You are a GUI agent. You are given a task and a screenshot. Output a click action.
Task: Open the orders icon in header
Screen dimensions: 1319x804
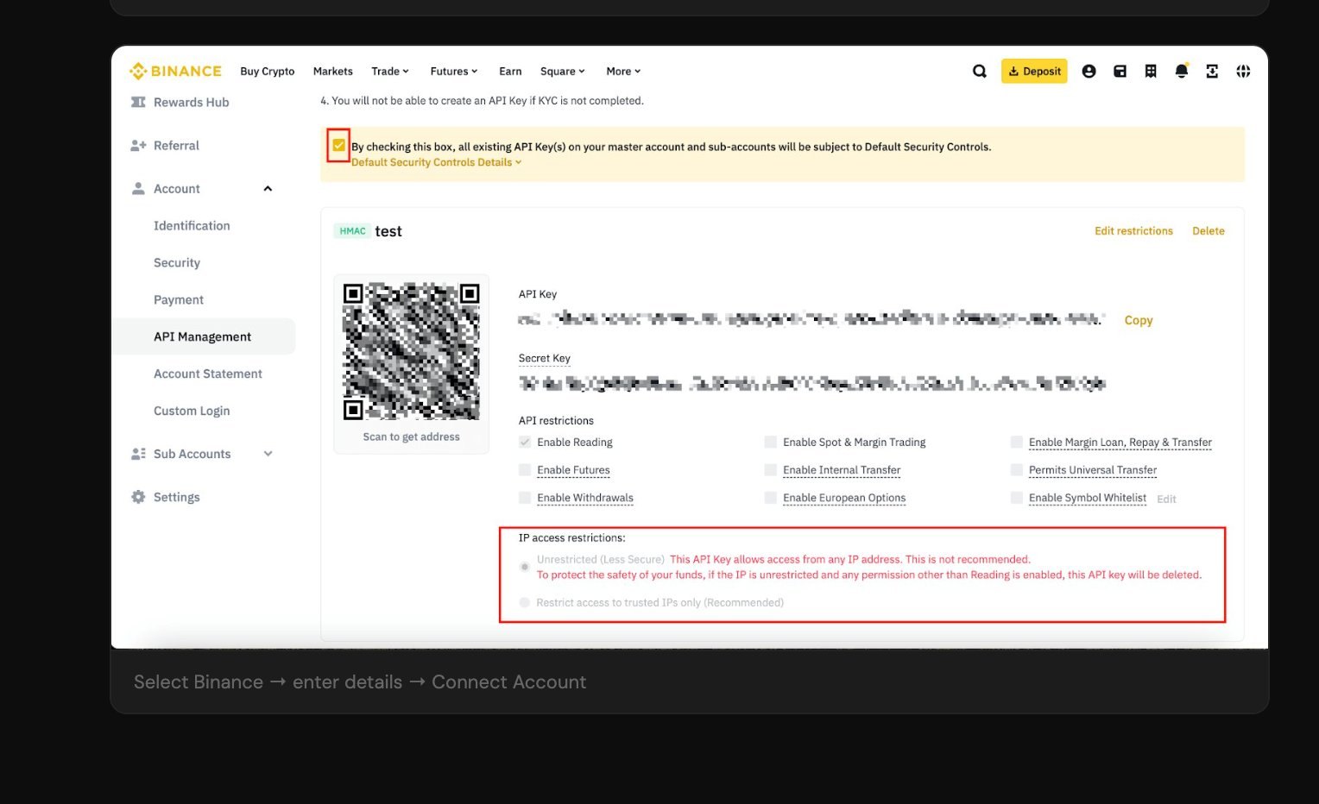(x=1151, y=71)
